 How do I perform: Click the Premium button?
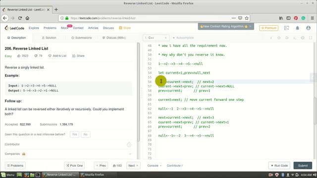[268, 28]
